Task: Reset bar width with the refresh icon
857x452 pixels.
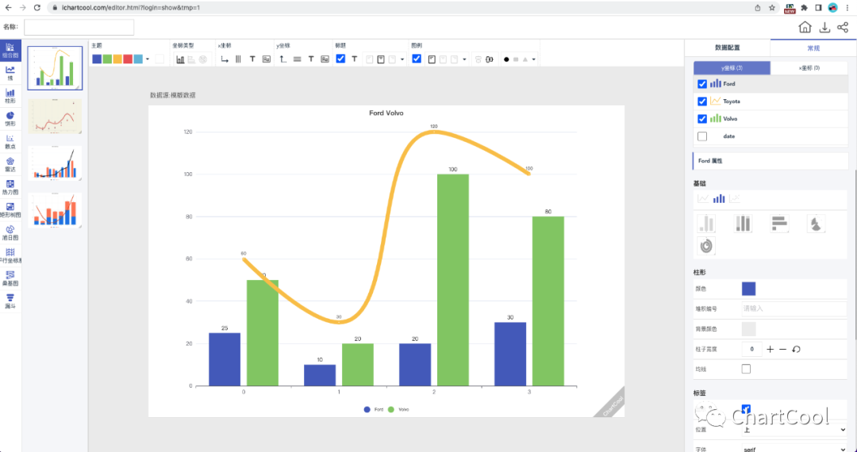Action: (x=796, y=350)
